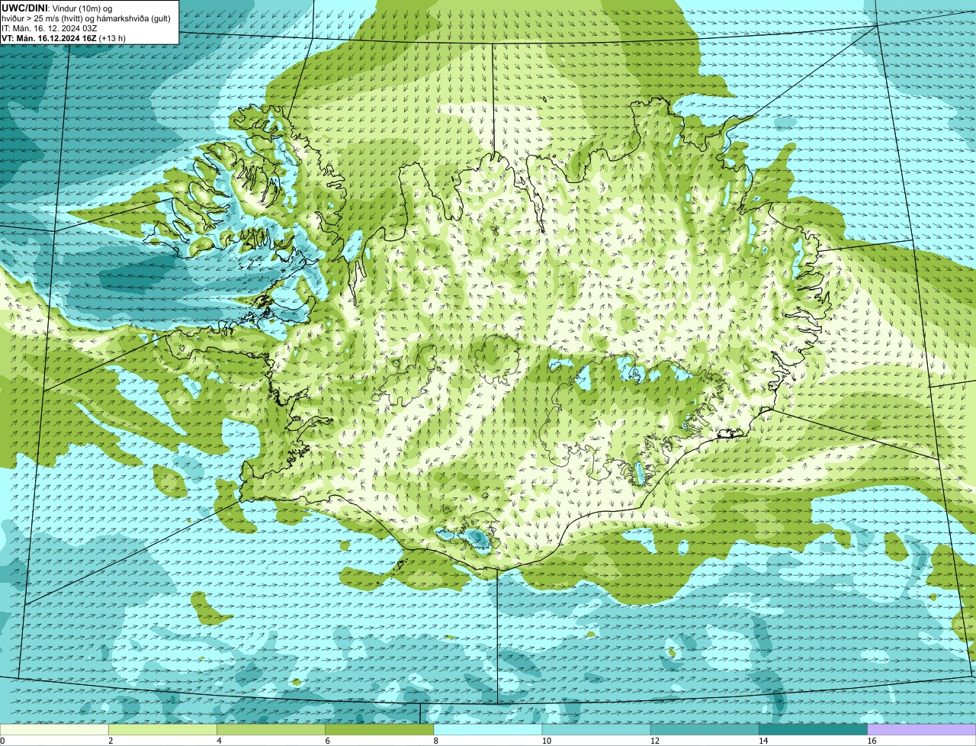Image resolution: width=976 pixels, height=746 pixels.
Task: Click the pale yellow 0–2 legend swatch
Action: 54,730
